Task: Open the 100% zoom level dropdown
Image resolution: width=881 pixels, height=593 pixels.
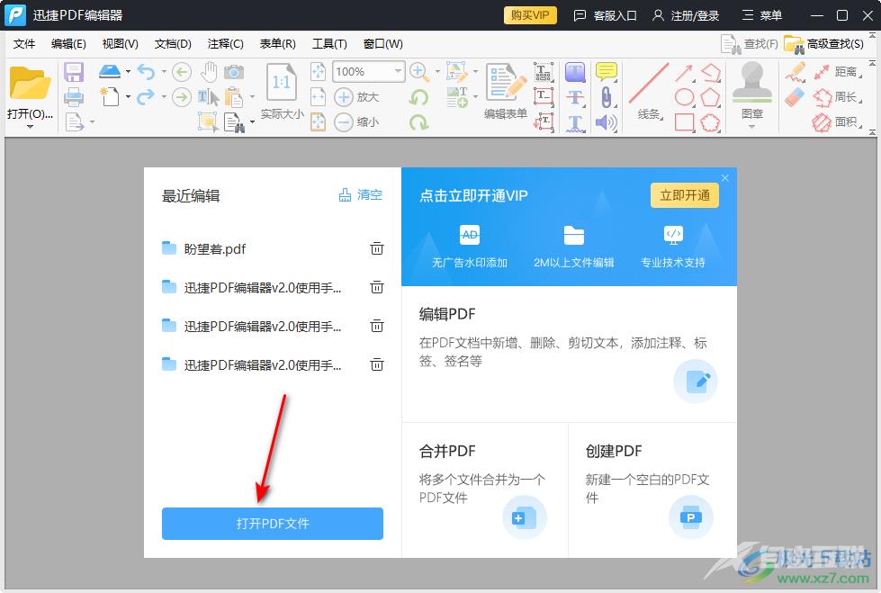Action: click(x=398, y=71)
